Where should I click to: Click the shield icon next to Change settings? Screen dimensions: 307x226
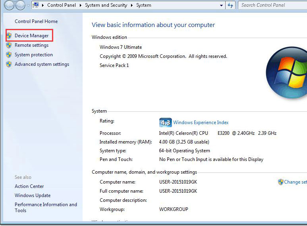[x=280, y=182]
